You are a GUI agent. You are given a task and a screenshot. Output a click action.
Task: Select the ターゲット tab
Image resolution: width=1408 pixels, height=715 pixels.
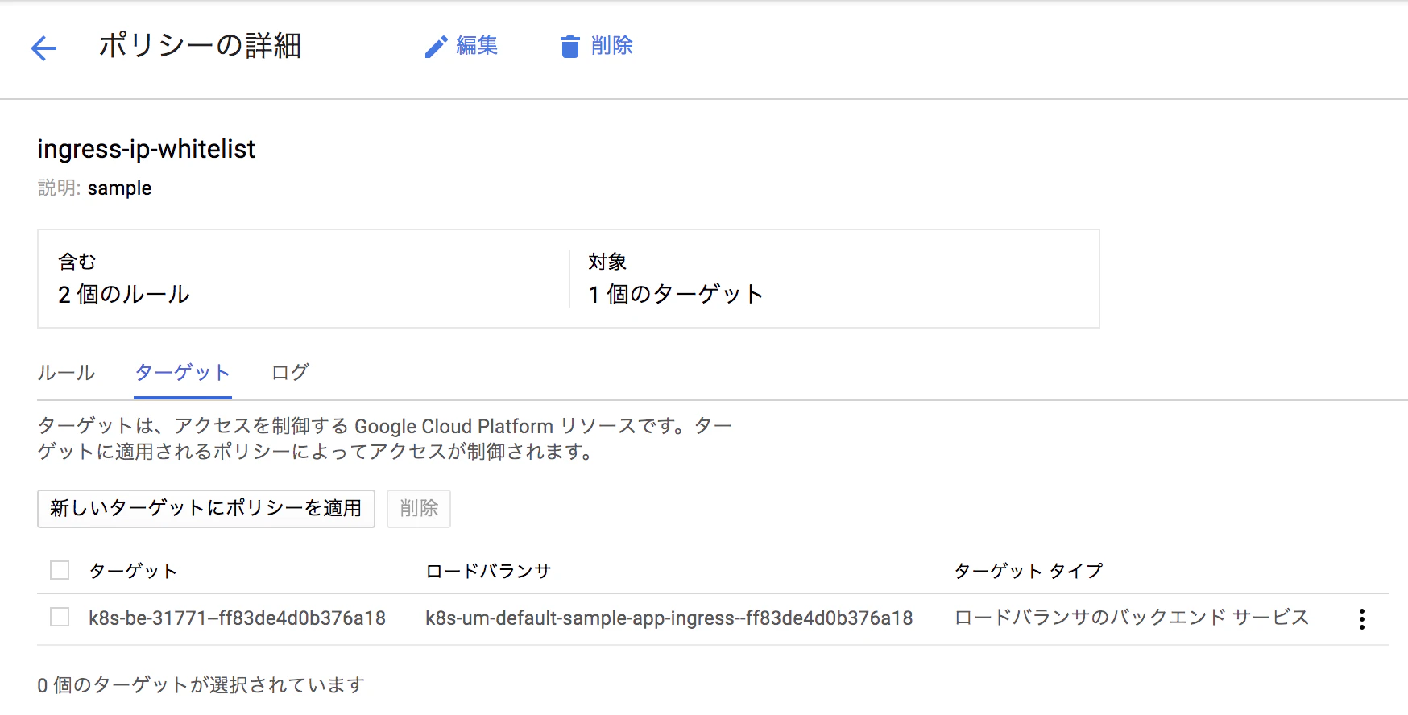click(183, 372)
